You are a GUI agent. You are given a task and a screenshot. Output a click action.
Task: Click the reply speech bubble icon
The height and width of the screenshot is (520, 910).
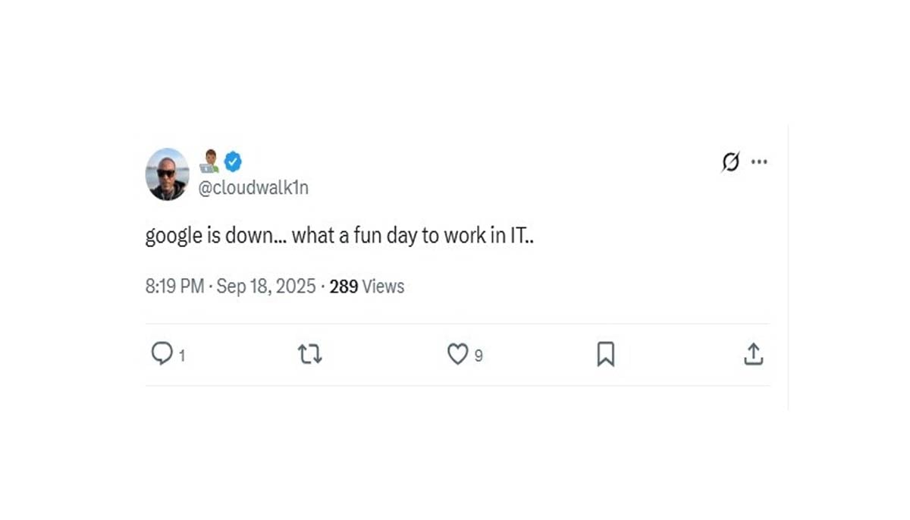pyautogui.click(x=162, y=353)
